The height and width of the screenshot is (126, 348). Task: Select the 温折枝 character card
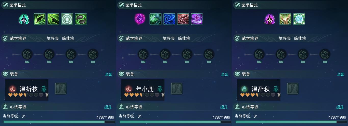tap(27, 90)
